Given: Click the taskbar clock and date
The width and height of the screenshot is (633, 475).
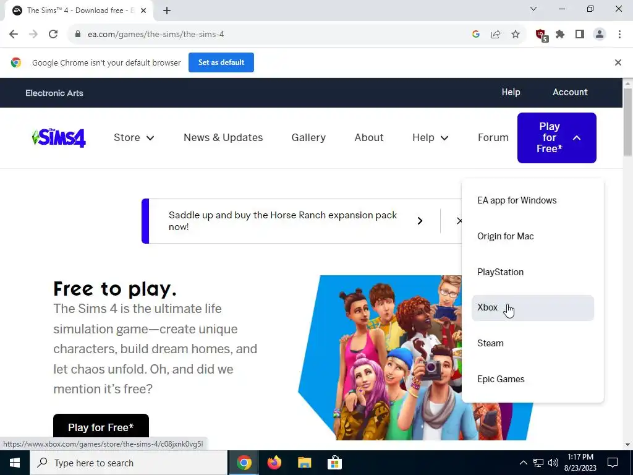Looking at the screenshot, I should (580, 463).
